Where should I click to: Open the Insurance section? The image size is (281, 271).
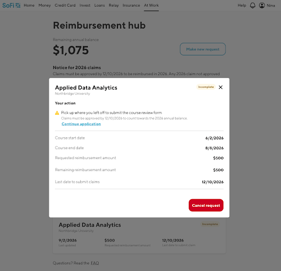click(131, 5)
